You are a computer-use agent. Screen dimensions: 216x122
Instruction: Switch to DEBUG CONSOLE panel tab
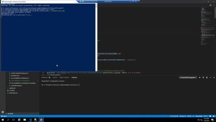(64, 78)
